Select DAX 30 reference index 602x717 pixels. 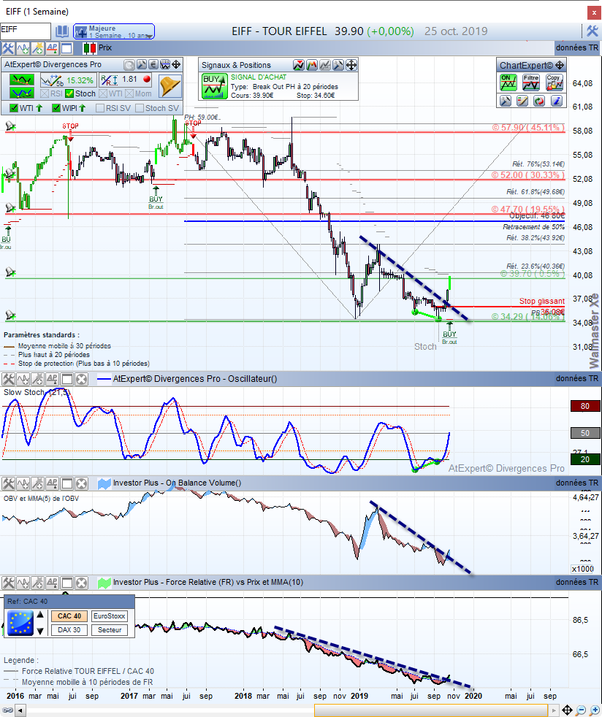click(x=69, y=629)
